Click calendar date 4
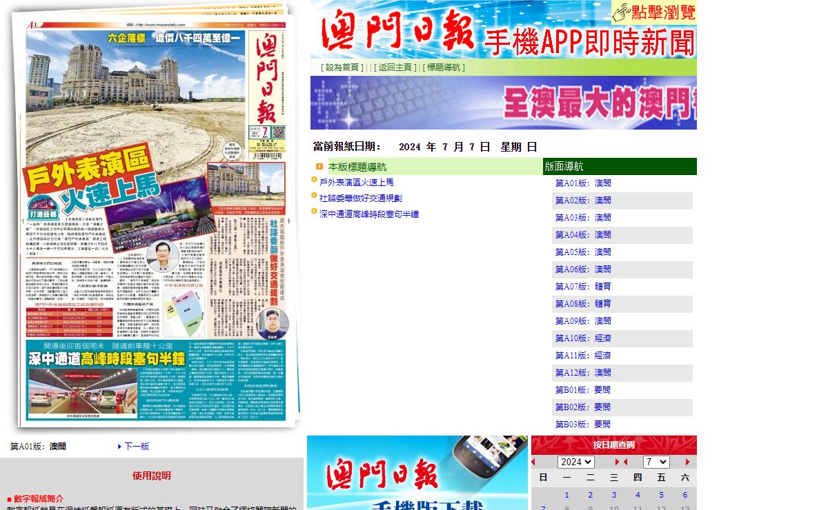The height and width of the screenshot is (510, 828). coord(638,495)
